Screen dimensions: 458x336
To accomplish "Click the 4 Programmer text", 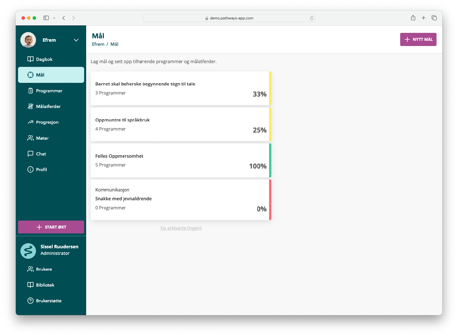I will click(x=110, y=129).
